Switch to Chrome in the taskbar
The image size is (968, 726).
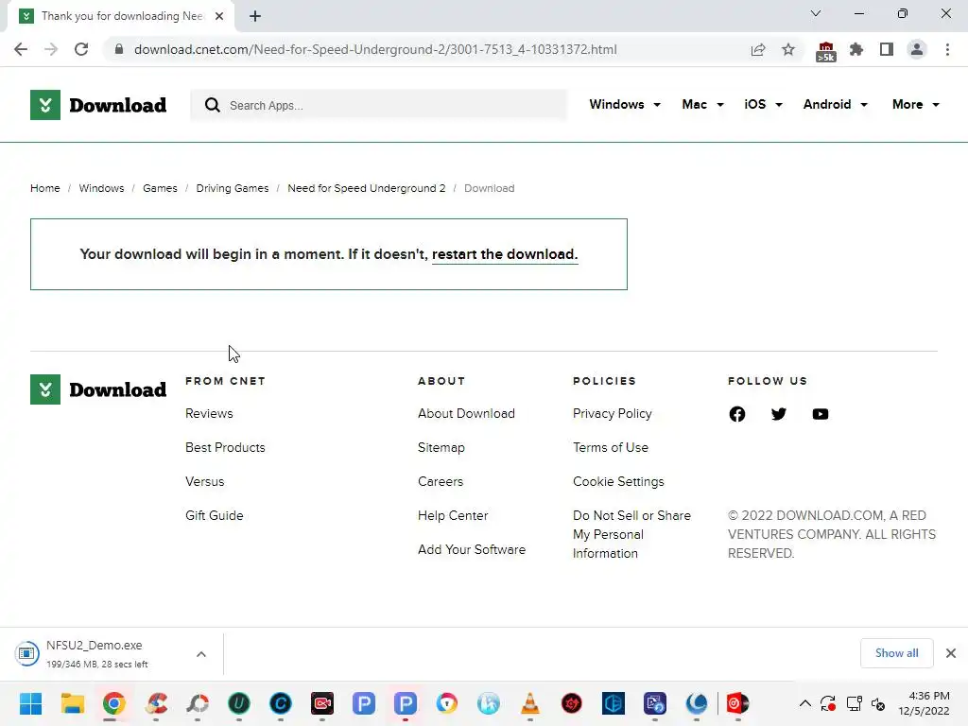(114, 703)
